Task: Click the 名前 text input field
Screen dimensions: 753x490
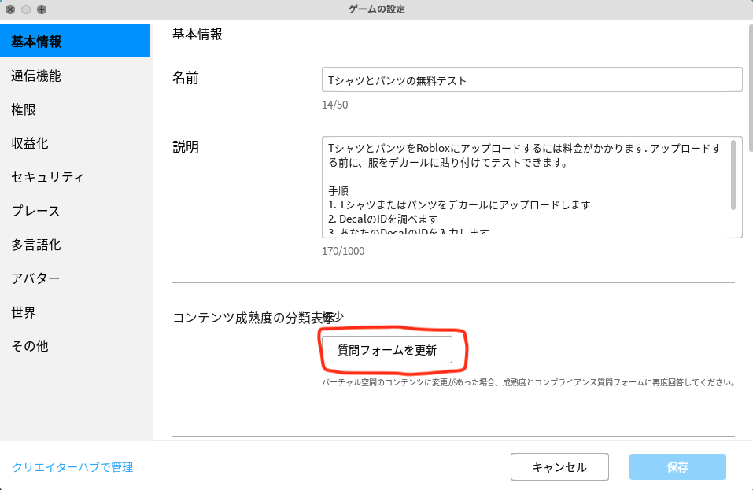Action: (x=531, y=80)
